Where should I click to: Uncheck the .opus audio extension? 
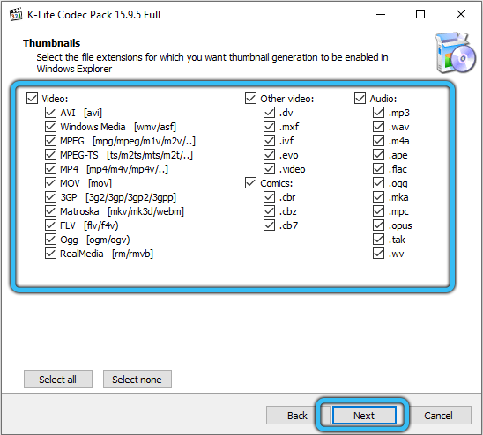click(x=378, y=225)
